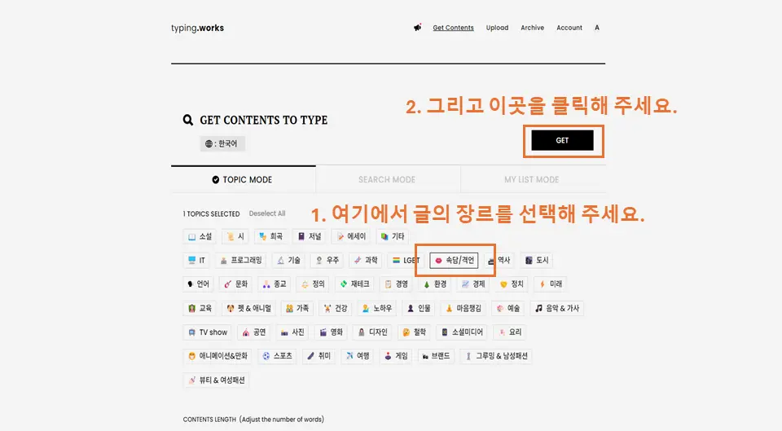
Task: Click Deselect All topics
Action: tap(267, 213)
